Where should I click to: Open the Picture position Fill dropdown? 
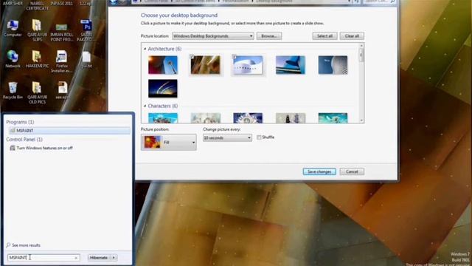[169, 142]
